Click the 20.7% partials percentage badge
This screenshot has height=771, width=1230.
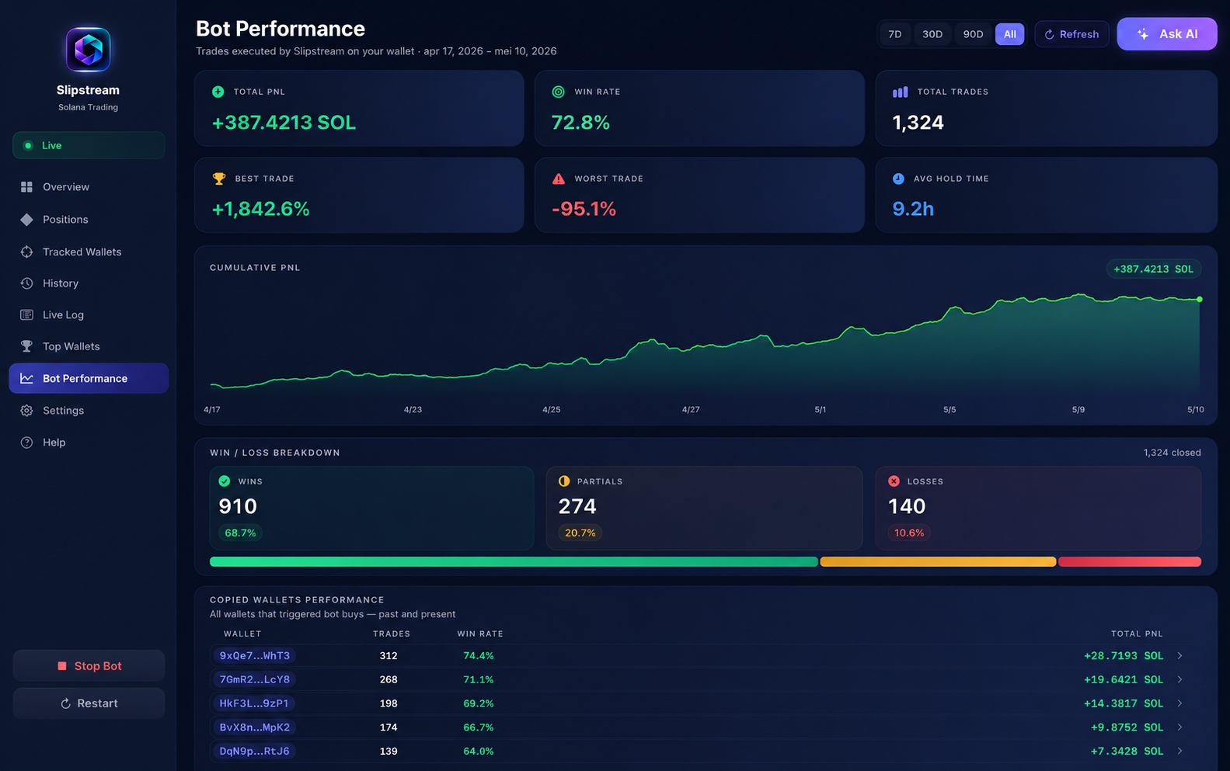point(580,533)
